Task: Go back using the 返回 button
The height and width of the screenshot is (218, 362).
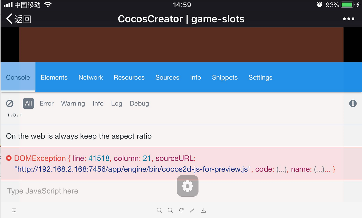Action: tap(19, 19)
